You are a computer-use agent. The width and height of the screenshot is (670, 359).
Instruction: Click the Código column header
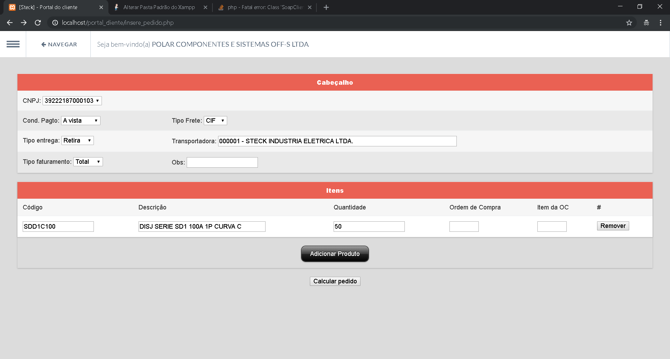[x=32, y=207]
